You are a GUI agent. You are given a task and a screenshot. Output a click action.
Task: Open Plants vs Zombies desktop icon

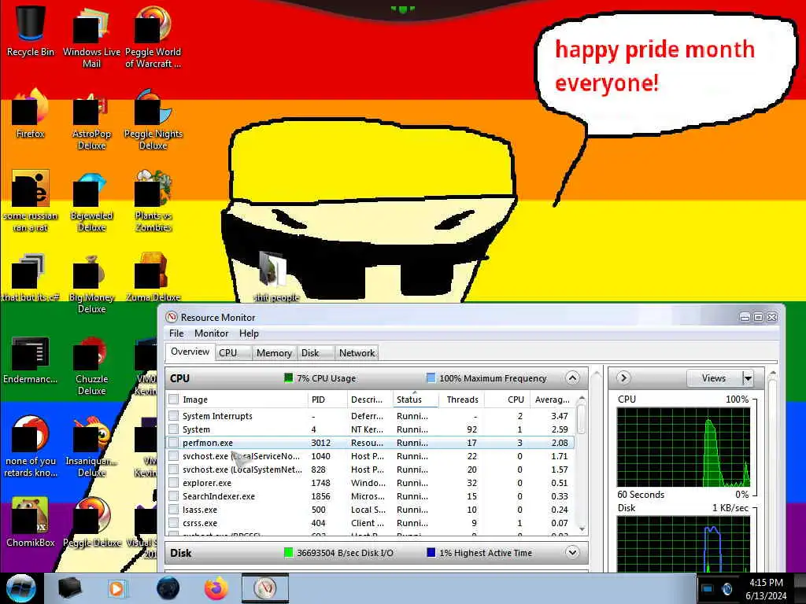[153, 201]
